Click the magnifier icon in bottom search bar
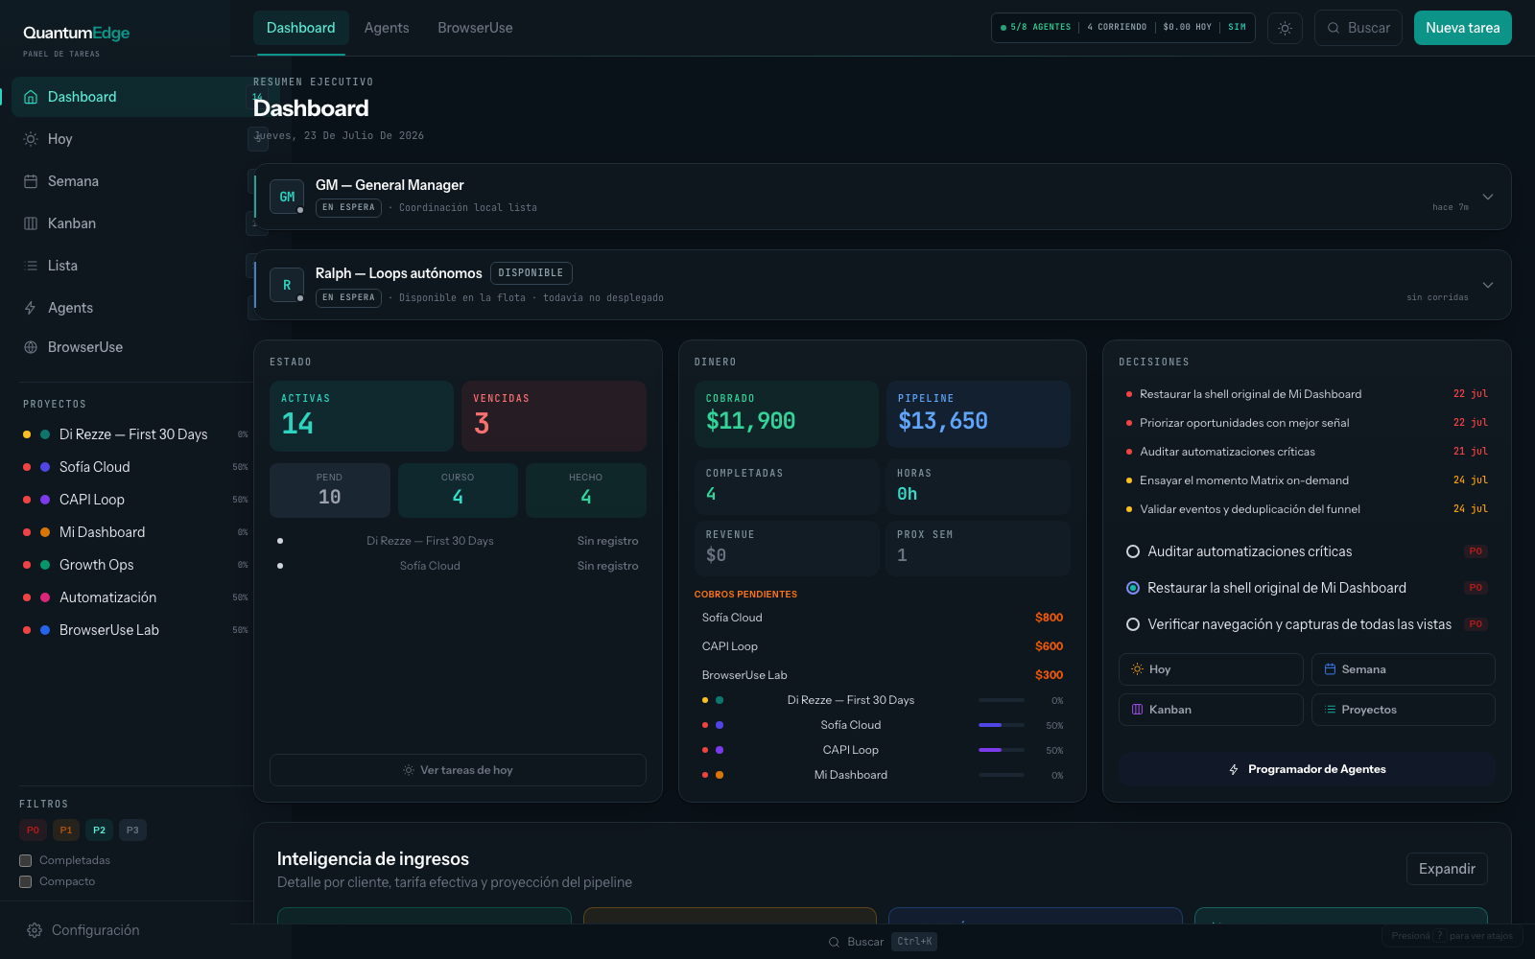 pos(834,942)
